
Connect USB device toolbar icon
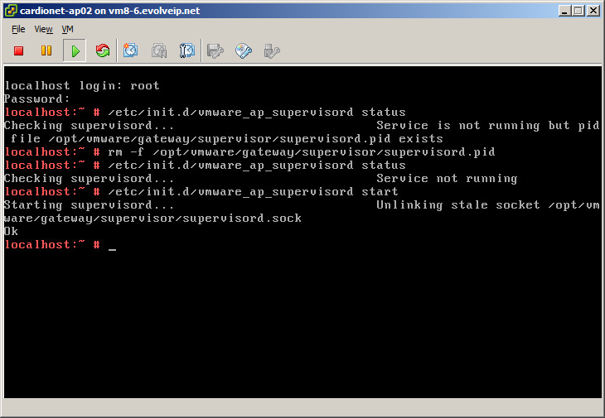(271, 51)
